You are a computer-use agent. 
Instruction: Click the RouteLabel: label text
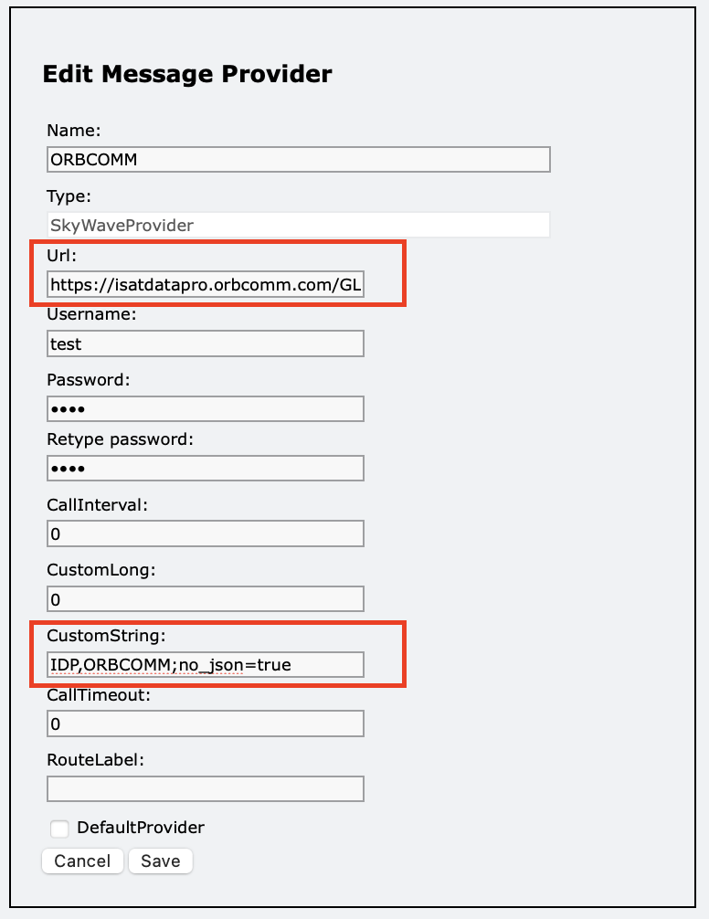click(96, 759)
